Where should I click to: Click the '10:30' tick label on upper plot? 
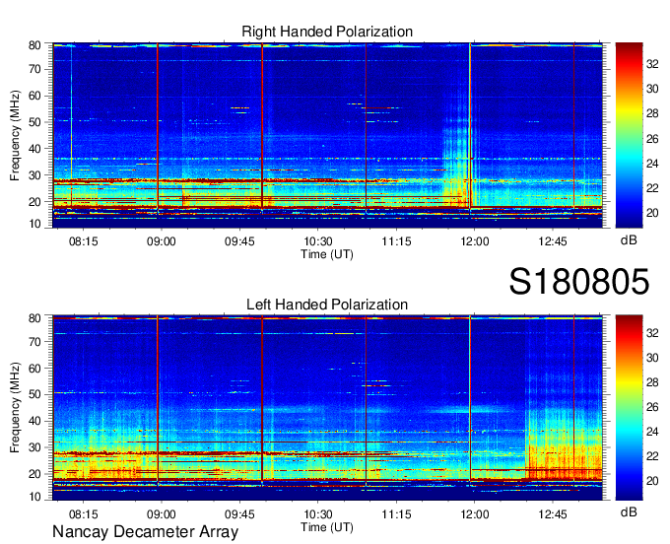pyautogui.click(x=318, y=241)
